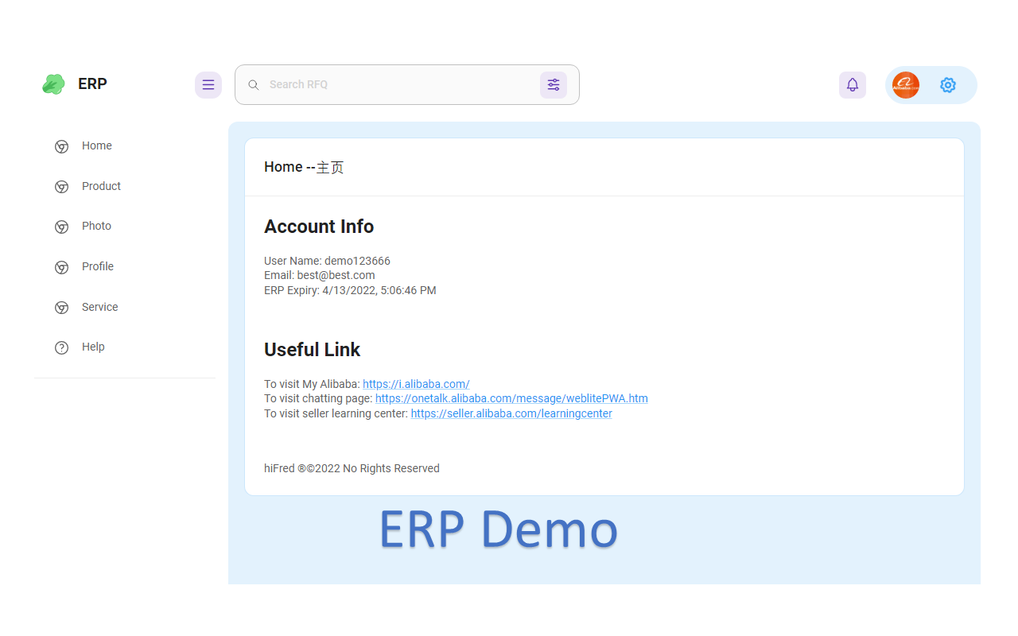
Task: Click the icon beside Home in sidebar
Action: pos(61,146)
